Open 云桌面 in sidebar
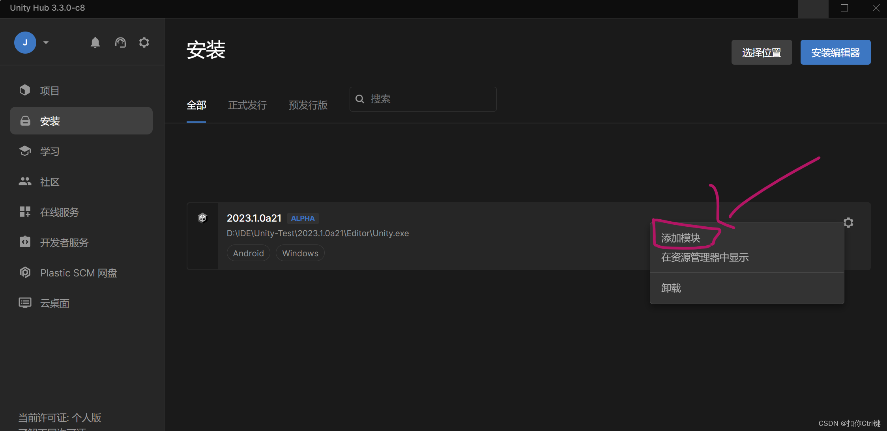 click(x=81, y=303)
